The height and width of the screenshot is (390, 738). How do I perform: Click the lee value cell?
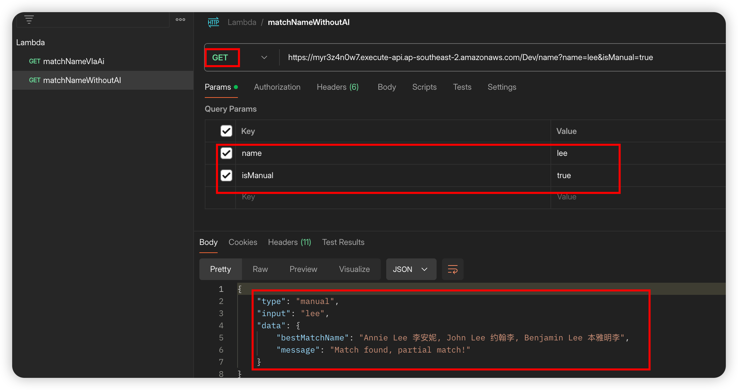[638, 153]
